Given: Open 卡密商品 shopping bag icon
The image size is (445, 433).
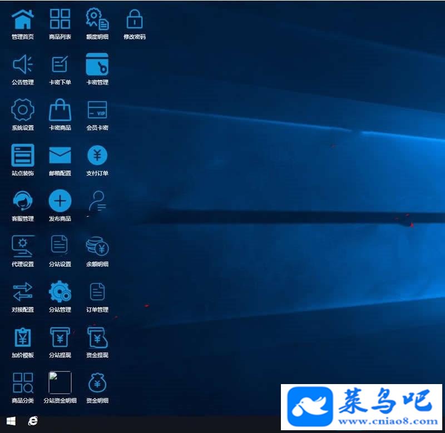Looking at the screenshot, I should pos(60,110).
